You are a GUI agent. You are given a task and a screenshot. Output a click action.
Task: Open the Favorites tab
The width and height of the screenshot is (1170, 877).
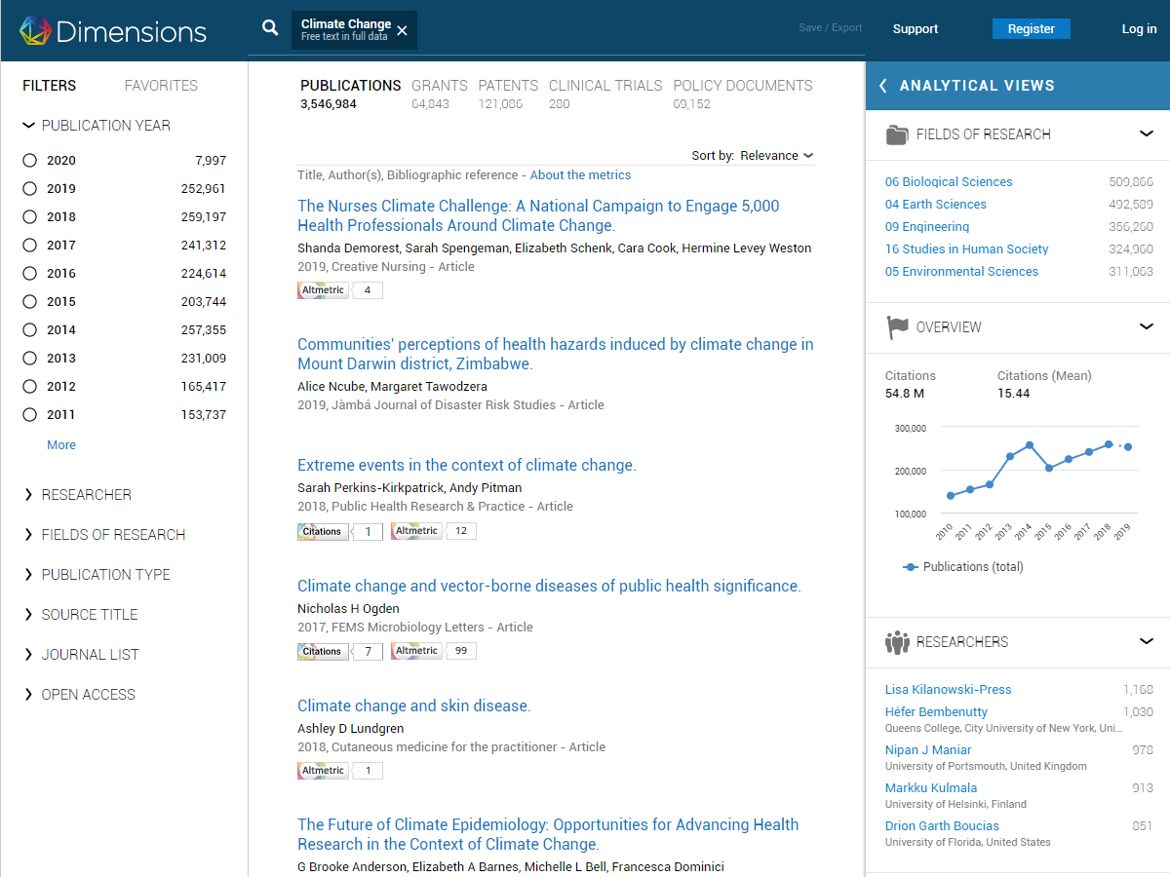tap(161, 86)
